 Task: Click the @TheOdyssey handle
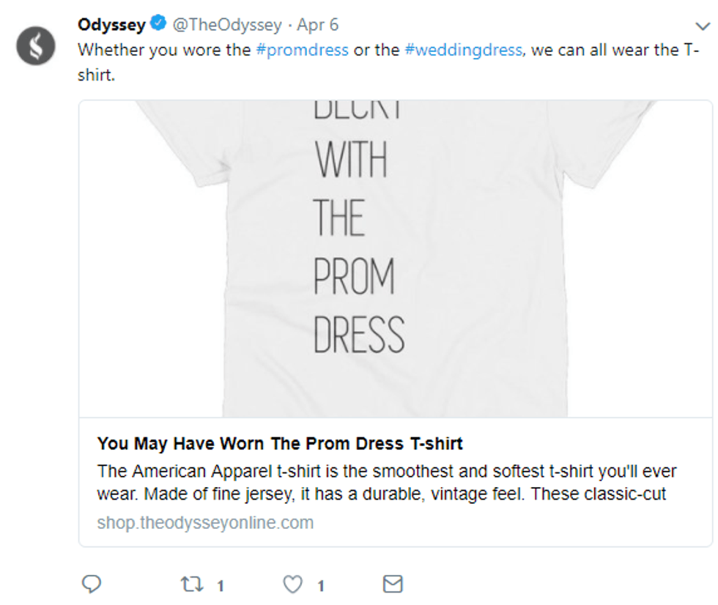(x=226, y=25)
